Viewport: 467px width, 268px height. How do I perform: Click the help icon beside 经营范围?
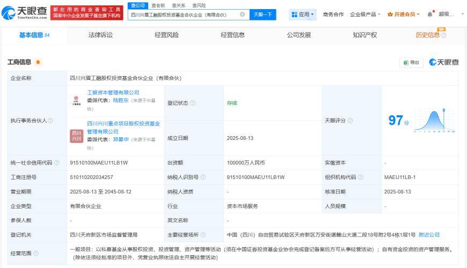36,254
